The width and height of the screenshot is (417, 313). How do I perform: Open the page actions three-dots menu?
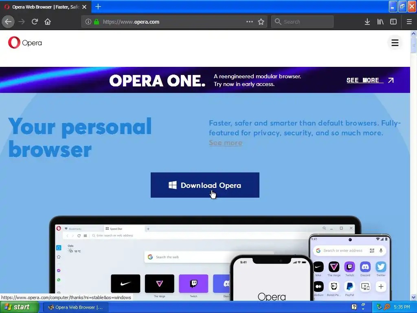point(250,22)
